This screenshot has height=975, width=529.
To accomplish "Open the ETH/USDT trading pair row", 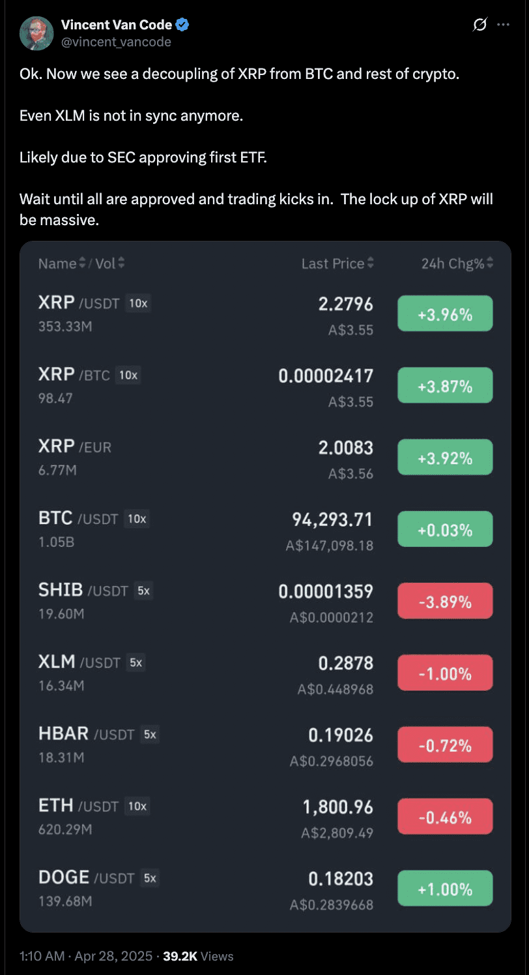I will (x=265, y=816).
